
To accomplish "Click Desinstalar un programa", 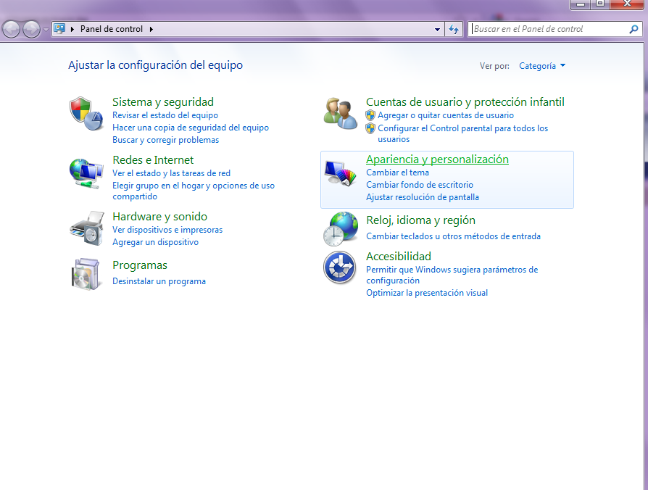I will (x=159, y=281).
